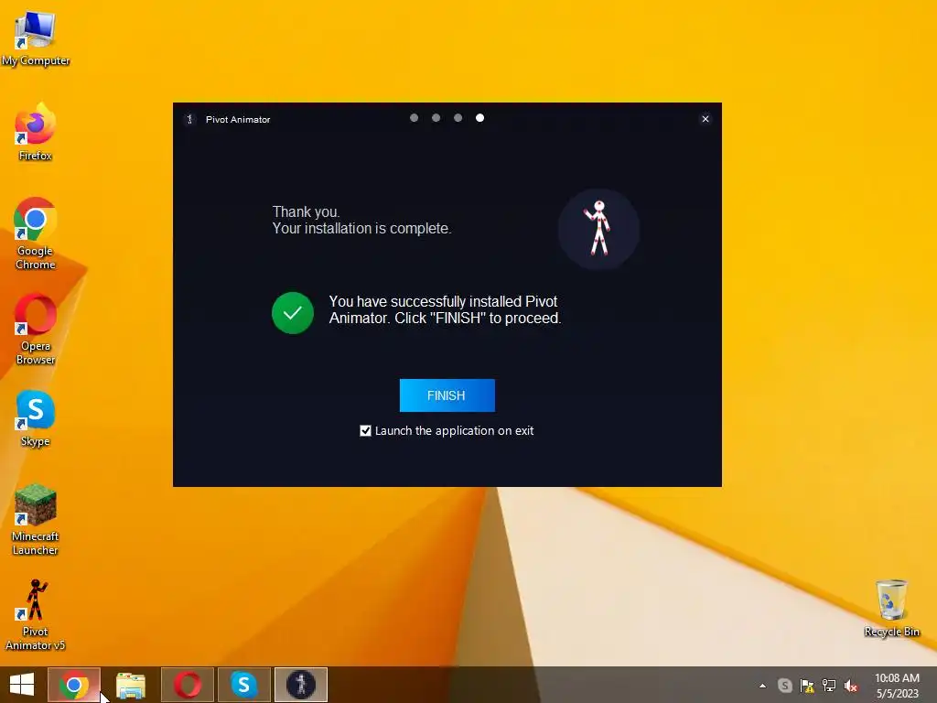Switch to Pivot Animator installer taskbar item
The image size is (937, 703).
click(x=300, y=685)
